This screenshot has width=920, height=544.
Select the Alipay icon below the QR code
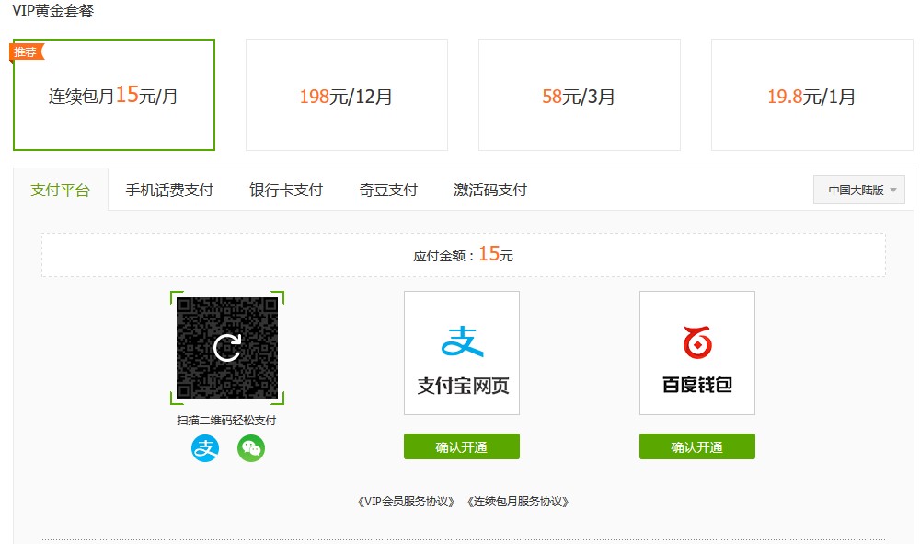point(204,448)
